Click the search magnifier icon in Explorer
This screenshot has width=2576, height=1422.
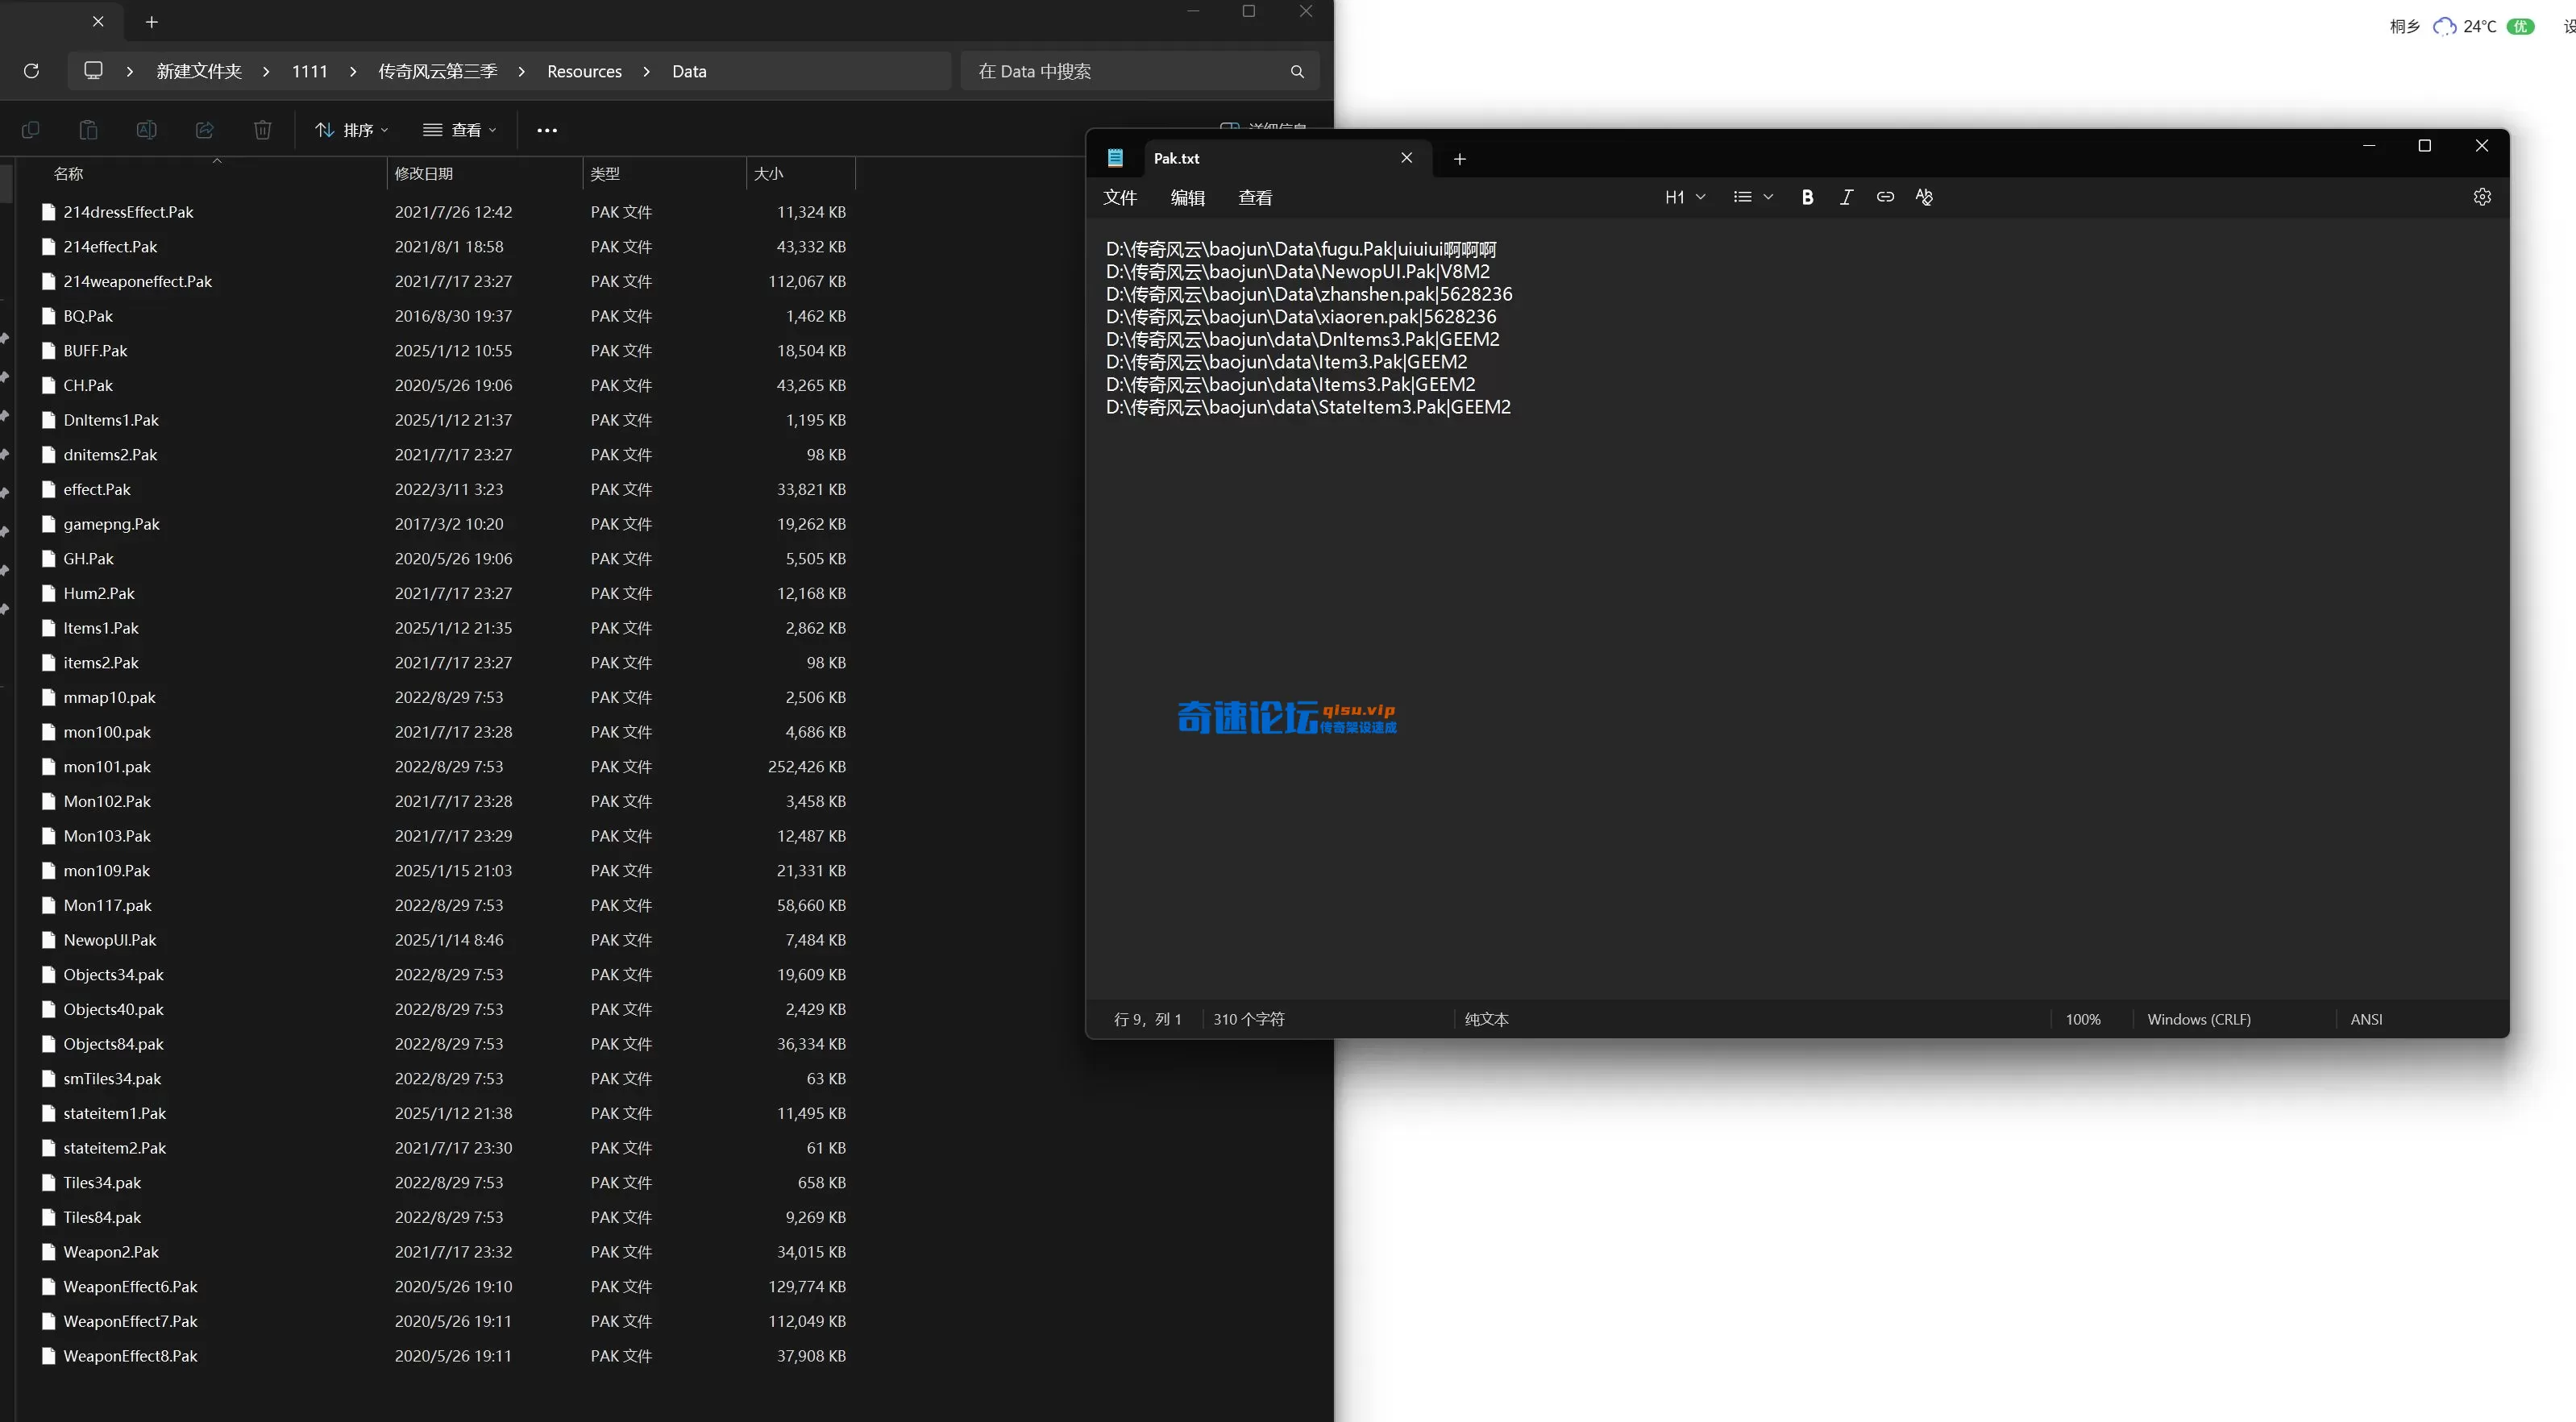(x=1297, y=71)
